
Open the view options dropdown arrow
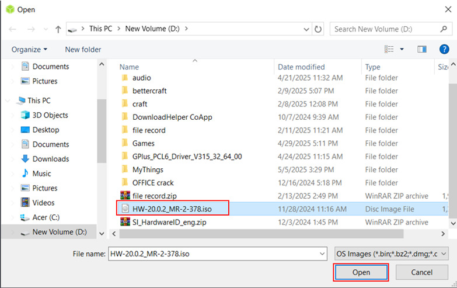(402, 50)
